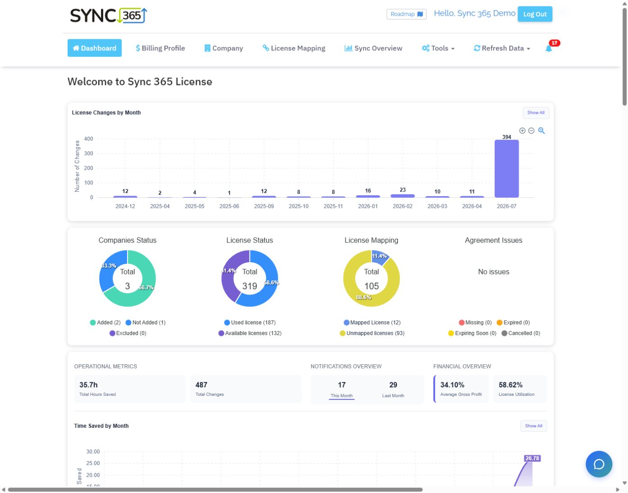Open the License Mapping tab
Screen dimensions: 628x493
tap(294, 48)
